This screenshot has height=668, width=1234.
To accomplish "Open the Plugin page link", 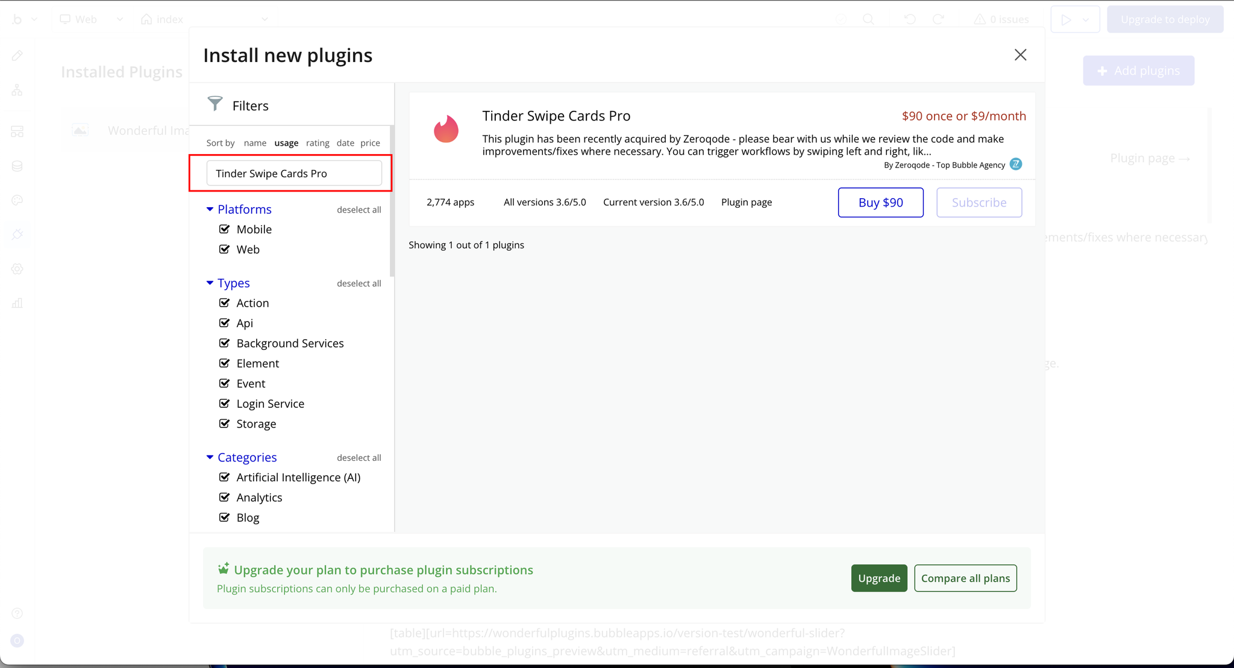I will tap(747, 202).
